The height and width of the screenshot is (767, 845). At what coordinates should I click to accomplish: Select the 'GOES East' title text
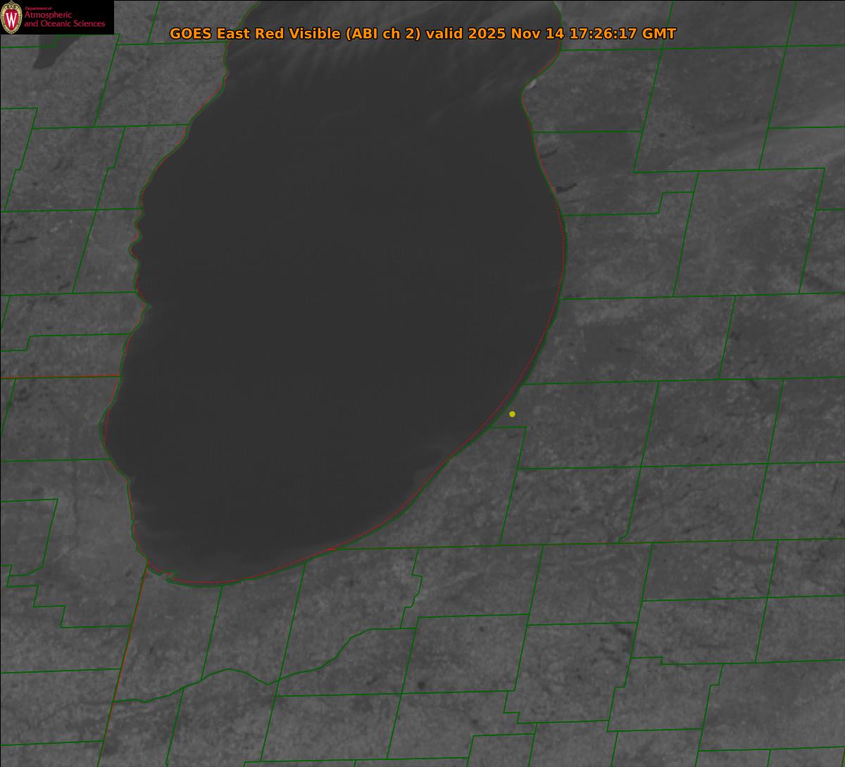[x=206, y=34]
